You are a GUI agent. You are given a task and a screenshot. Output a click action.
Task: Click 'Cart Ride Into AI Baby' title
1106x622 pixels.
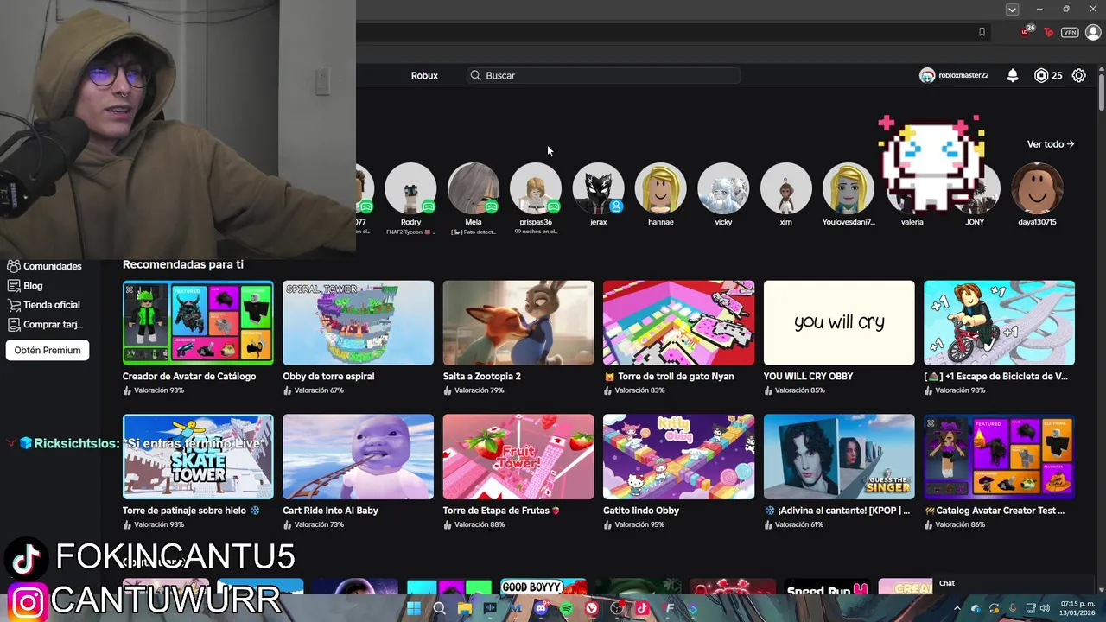(330, 511)
